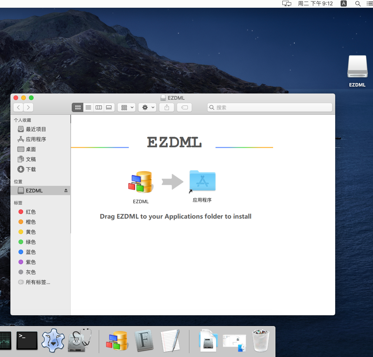Open the lion-gear app in the Dock
Viewport: 373px width, 357px height.
pyautogui.click(x=53, y=340)
